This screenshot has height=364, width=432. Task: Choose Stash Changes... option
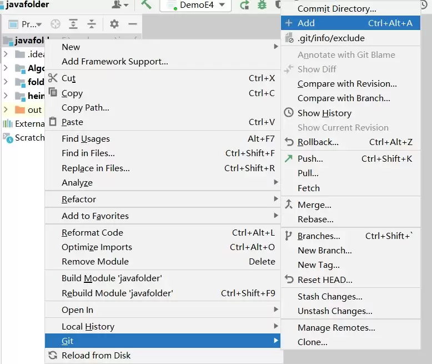click(x=330, y=297)
